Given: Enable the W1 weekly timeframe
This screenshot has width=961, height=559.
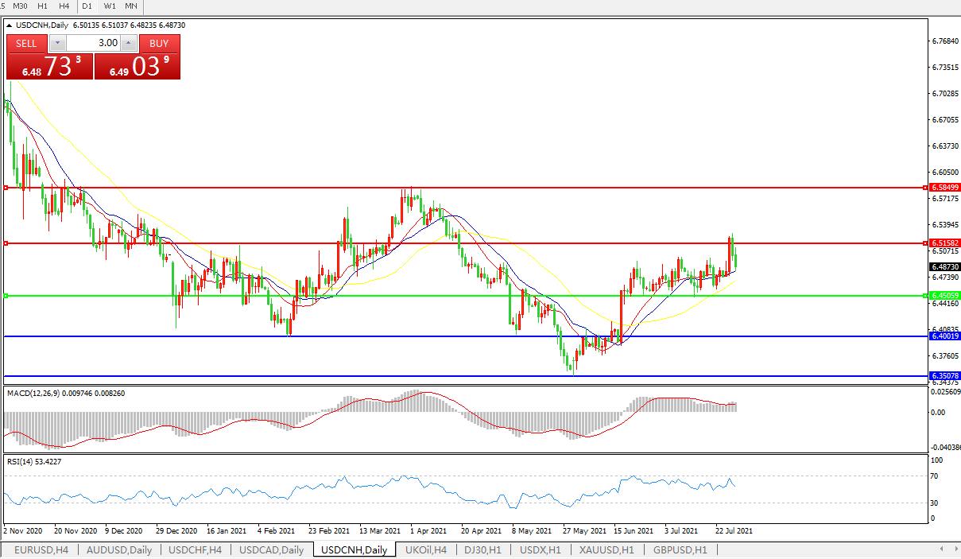Looking at the screenshot, I should 110,6.
